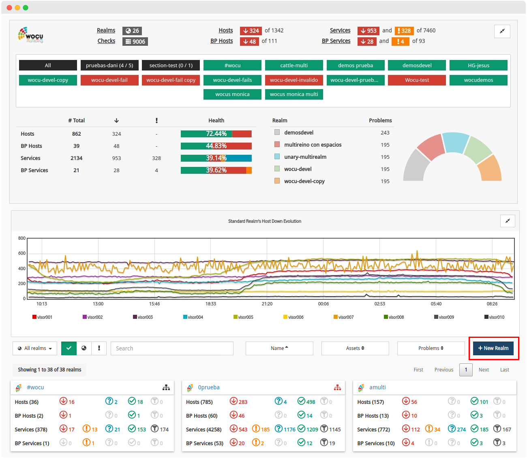Image resolution: width=527 pixels, height=459 pixels.
Task: Click the unknown services icon showing 1176 in 0prueba
Action: click(x=278, y=429)
